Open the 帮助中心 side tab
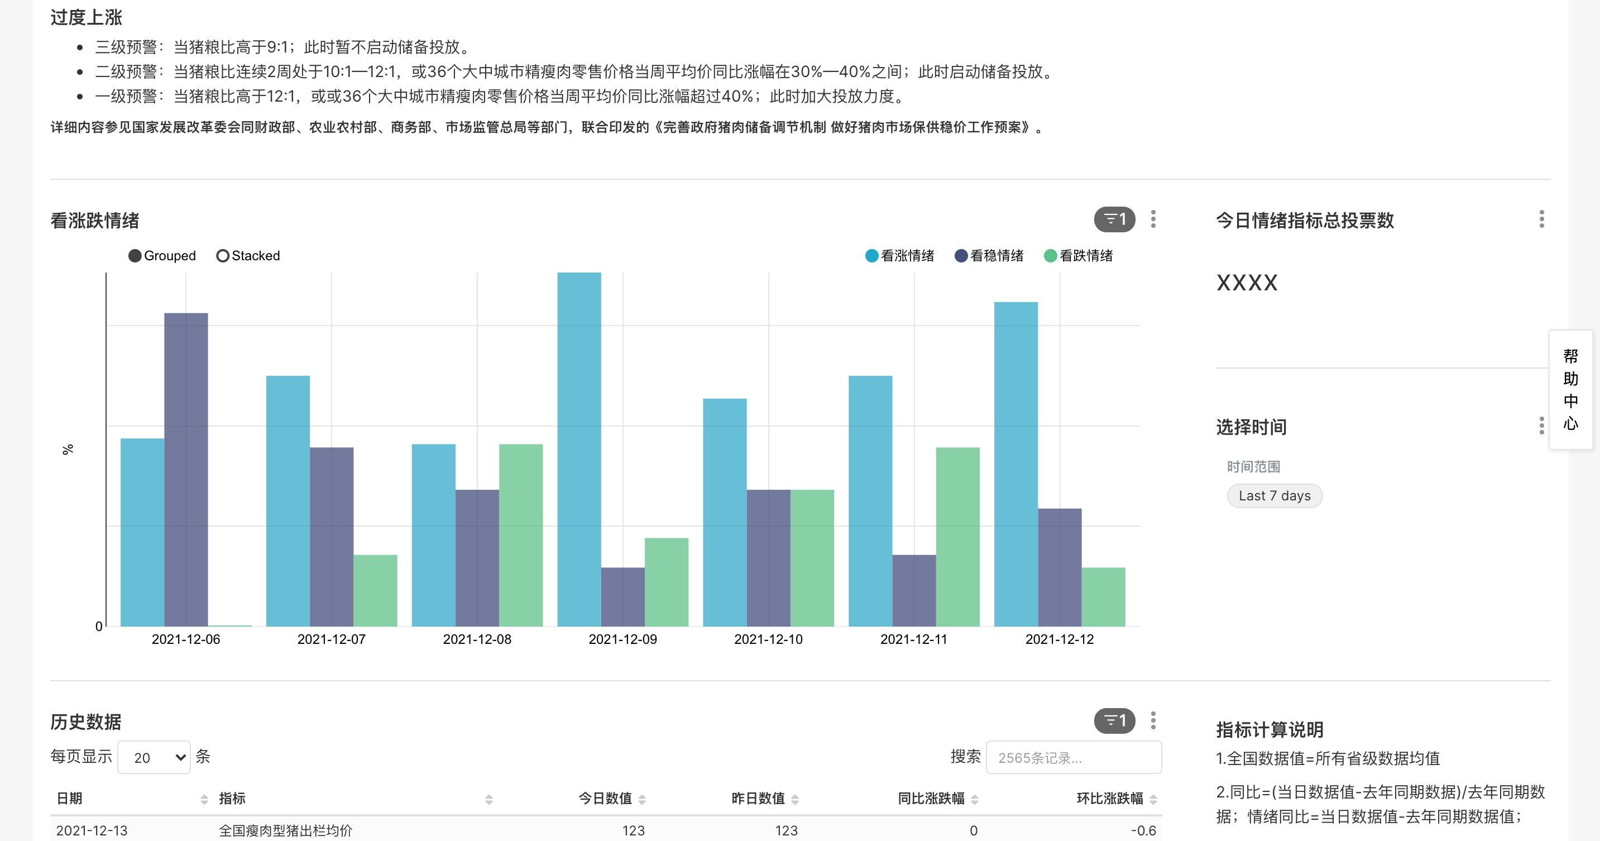This screenshot has width=1600, height=841. coord(1571,389)
